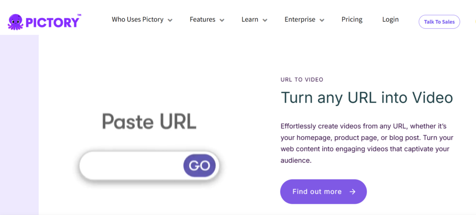The image size is (476, 215).
Task: Select the Learn menu item
Action: point(250,20)
